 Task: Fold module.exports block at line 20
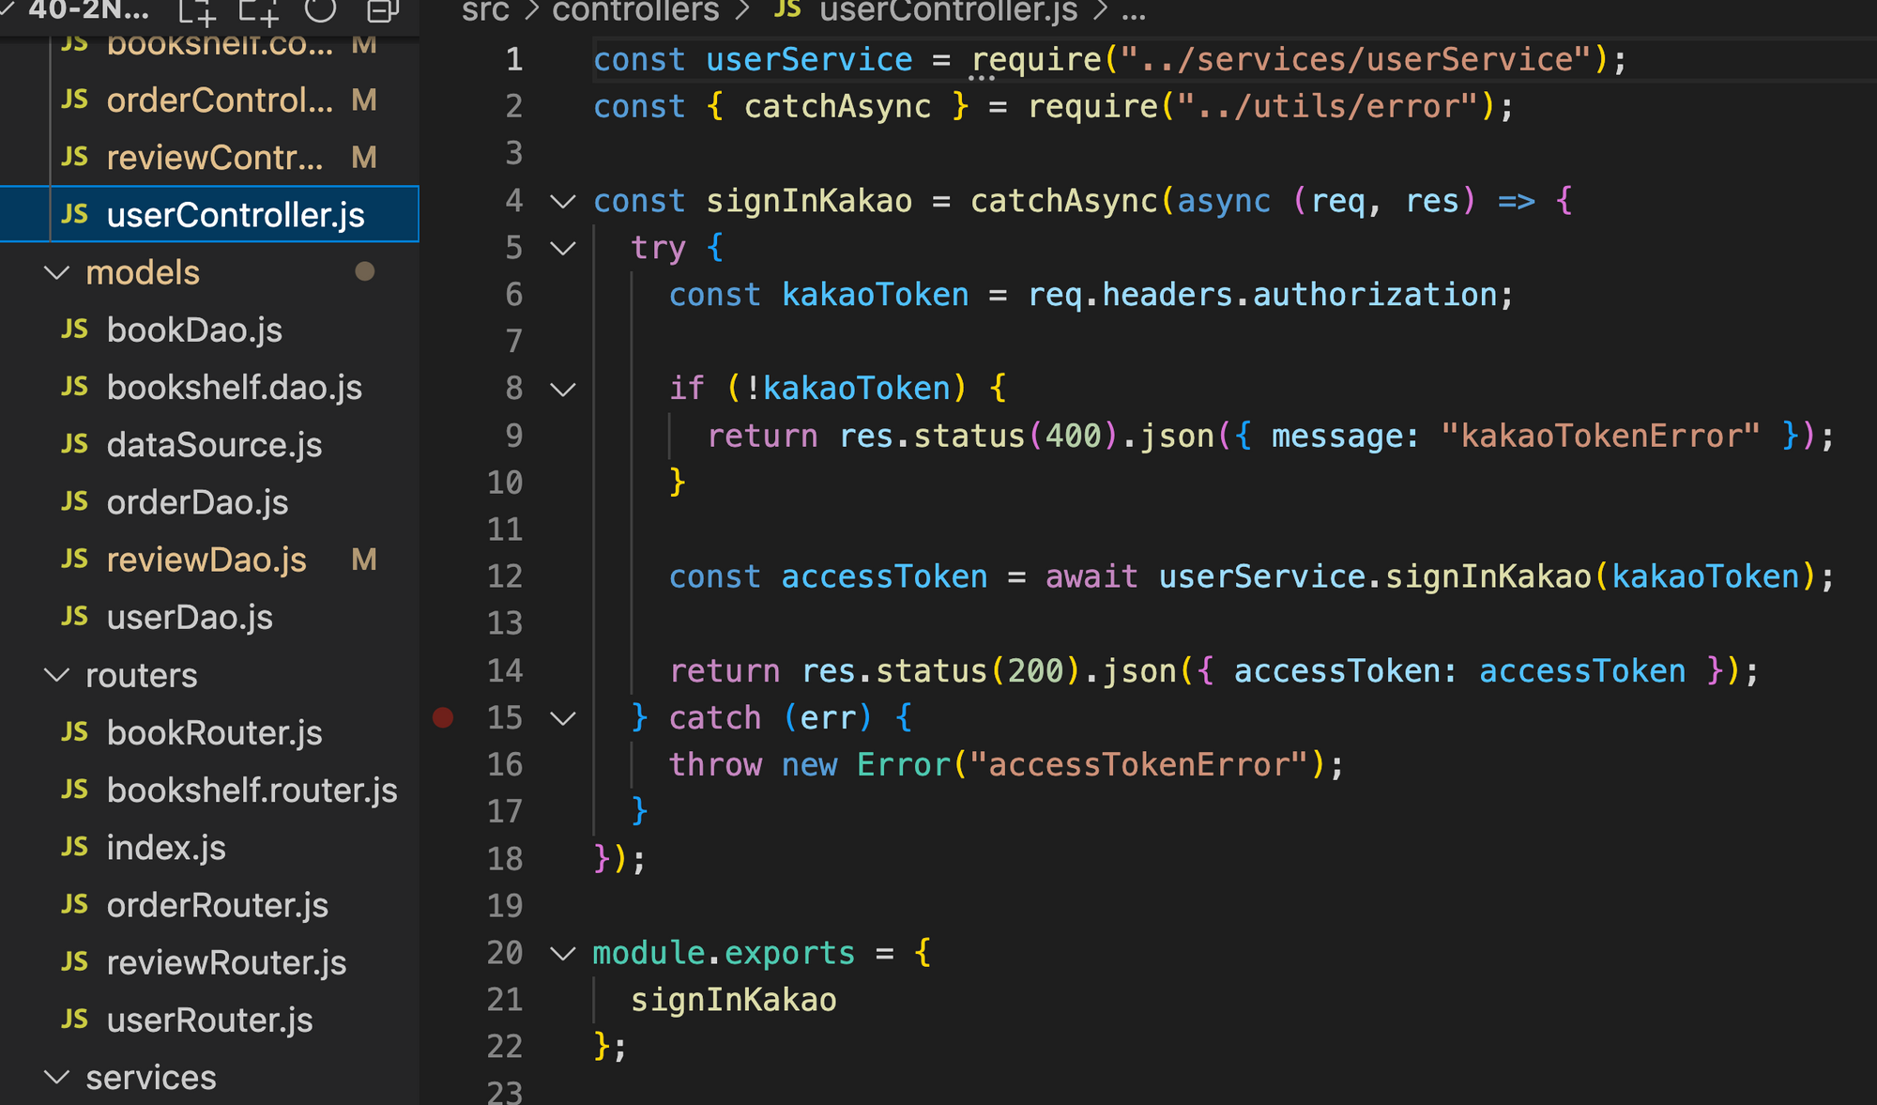[x=562, y=954]
